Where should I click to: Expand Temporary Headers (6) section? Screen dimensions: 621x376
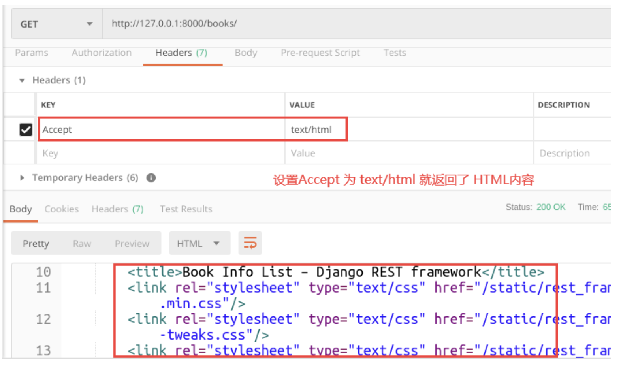pos(22,178)
